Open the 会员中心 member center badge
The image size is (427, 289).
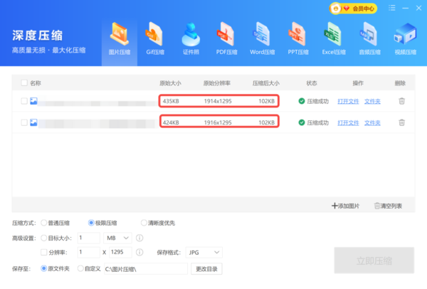tap(353, 9)
